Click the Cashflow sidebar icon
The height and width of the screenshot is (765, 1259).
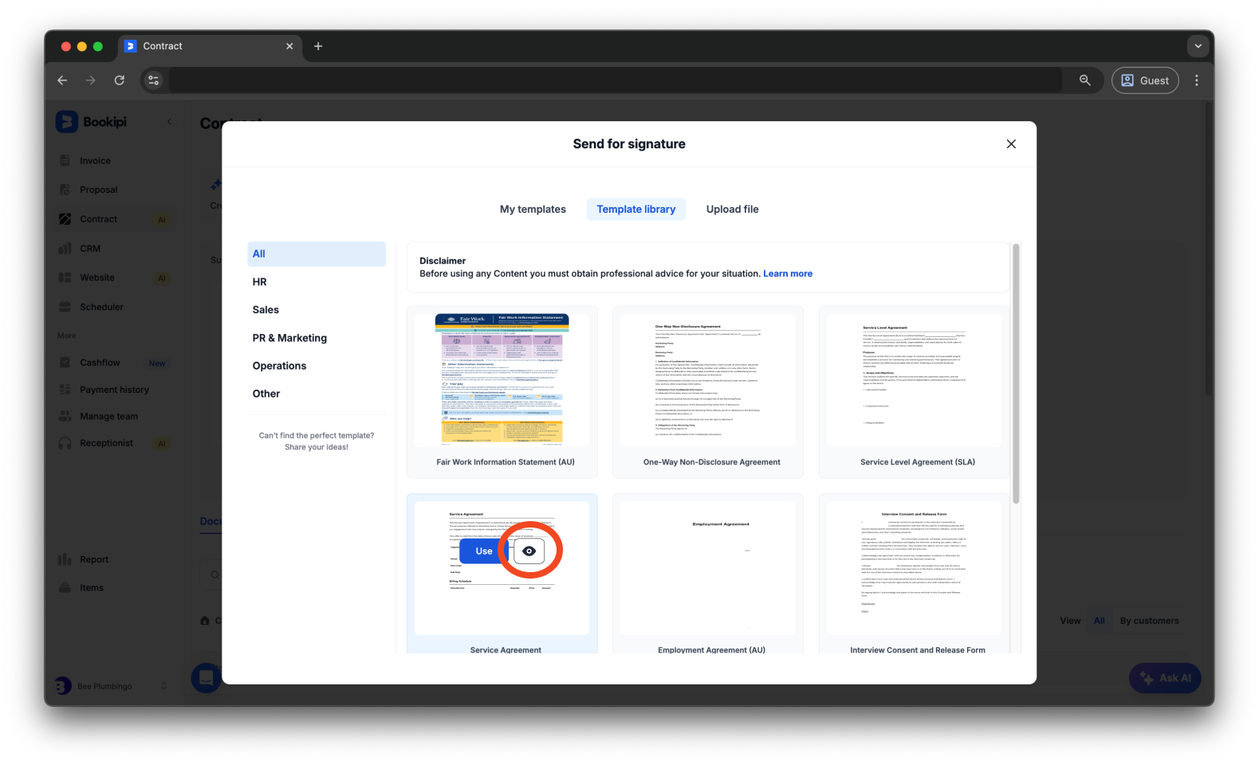(x=65, y=363)
